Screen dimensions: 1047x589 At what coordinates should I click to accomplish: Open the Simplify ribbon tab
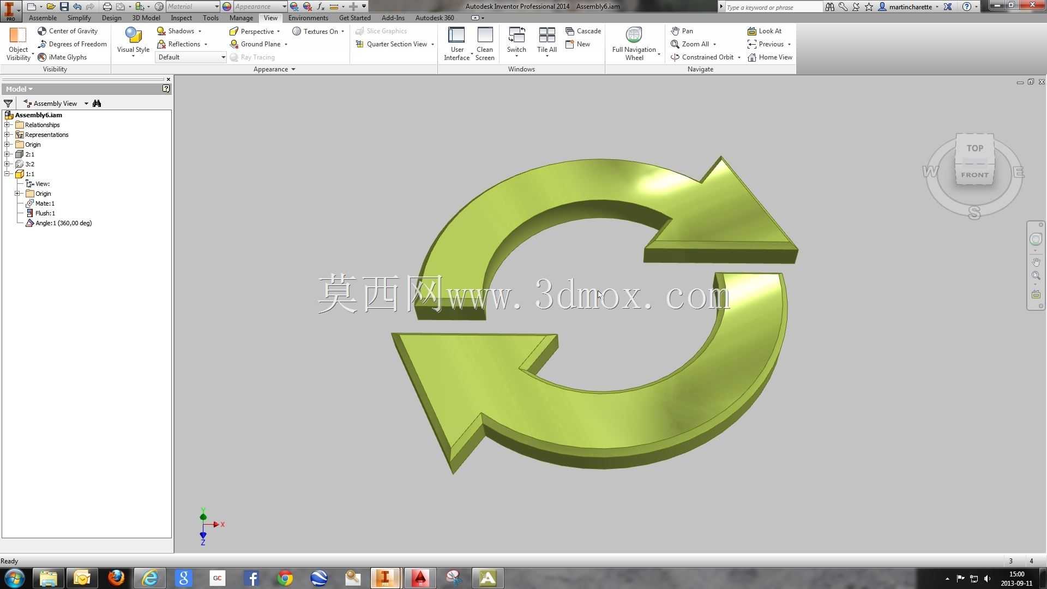point(79,18)
